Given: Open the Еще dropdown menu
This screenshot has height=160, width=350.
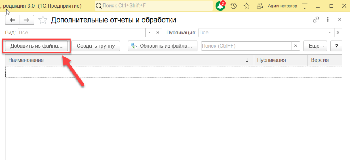Looking at the screenshot, I should (315, 46).
